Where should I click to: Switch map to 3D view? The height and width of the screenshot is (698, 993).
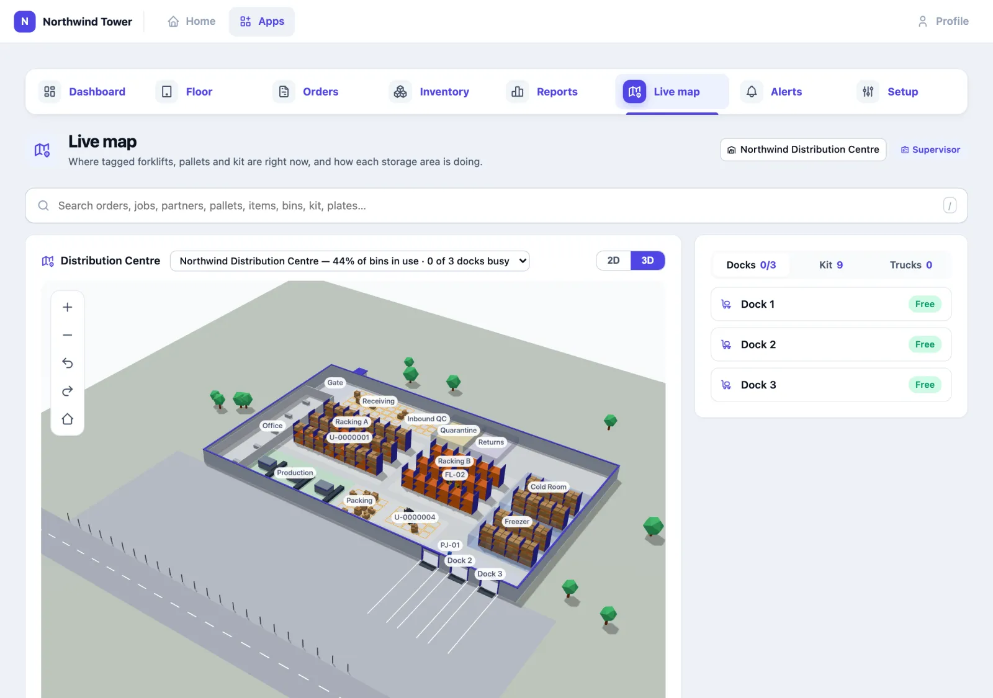647,261
